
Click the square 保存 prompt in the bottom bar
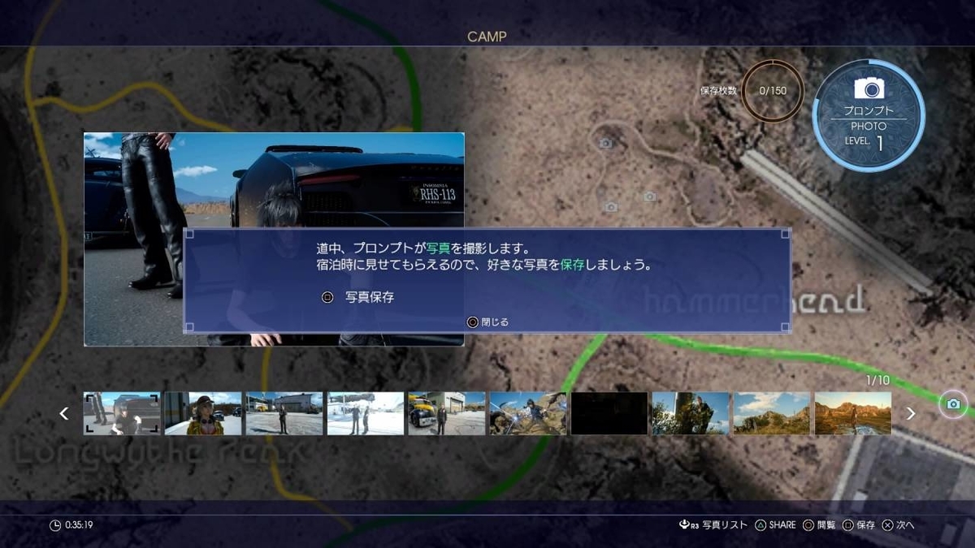point(859,525)
